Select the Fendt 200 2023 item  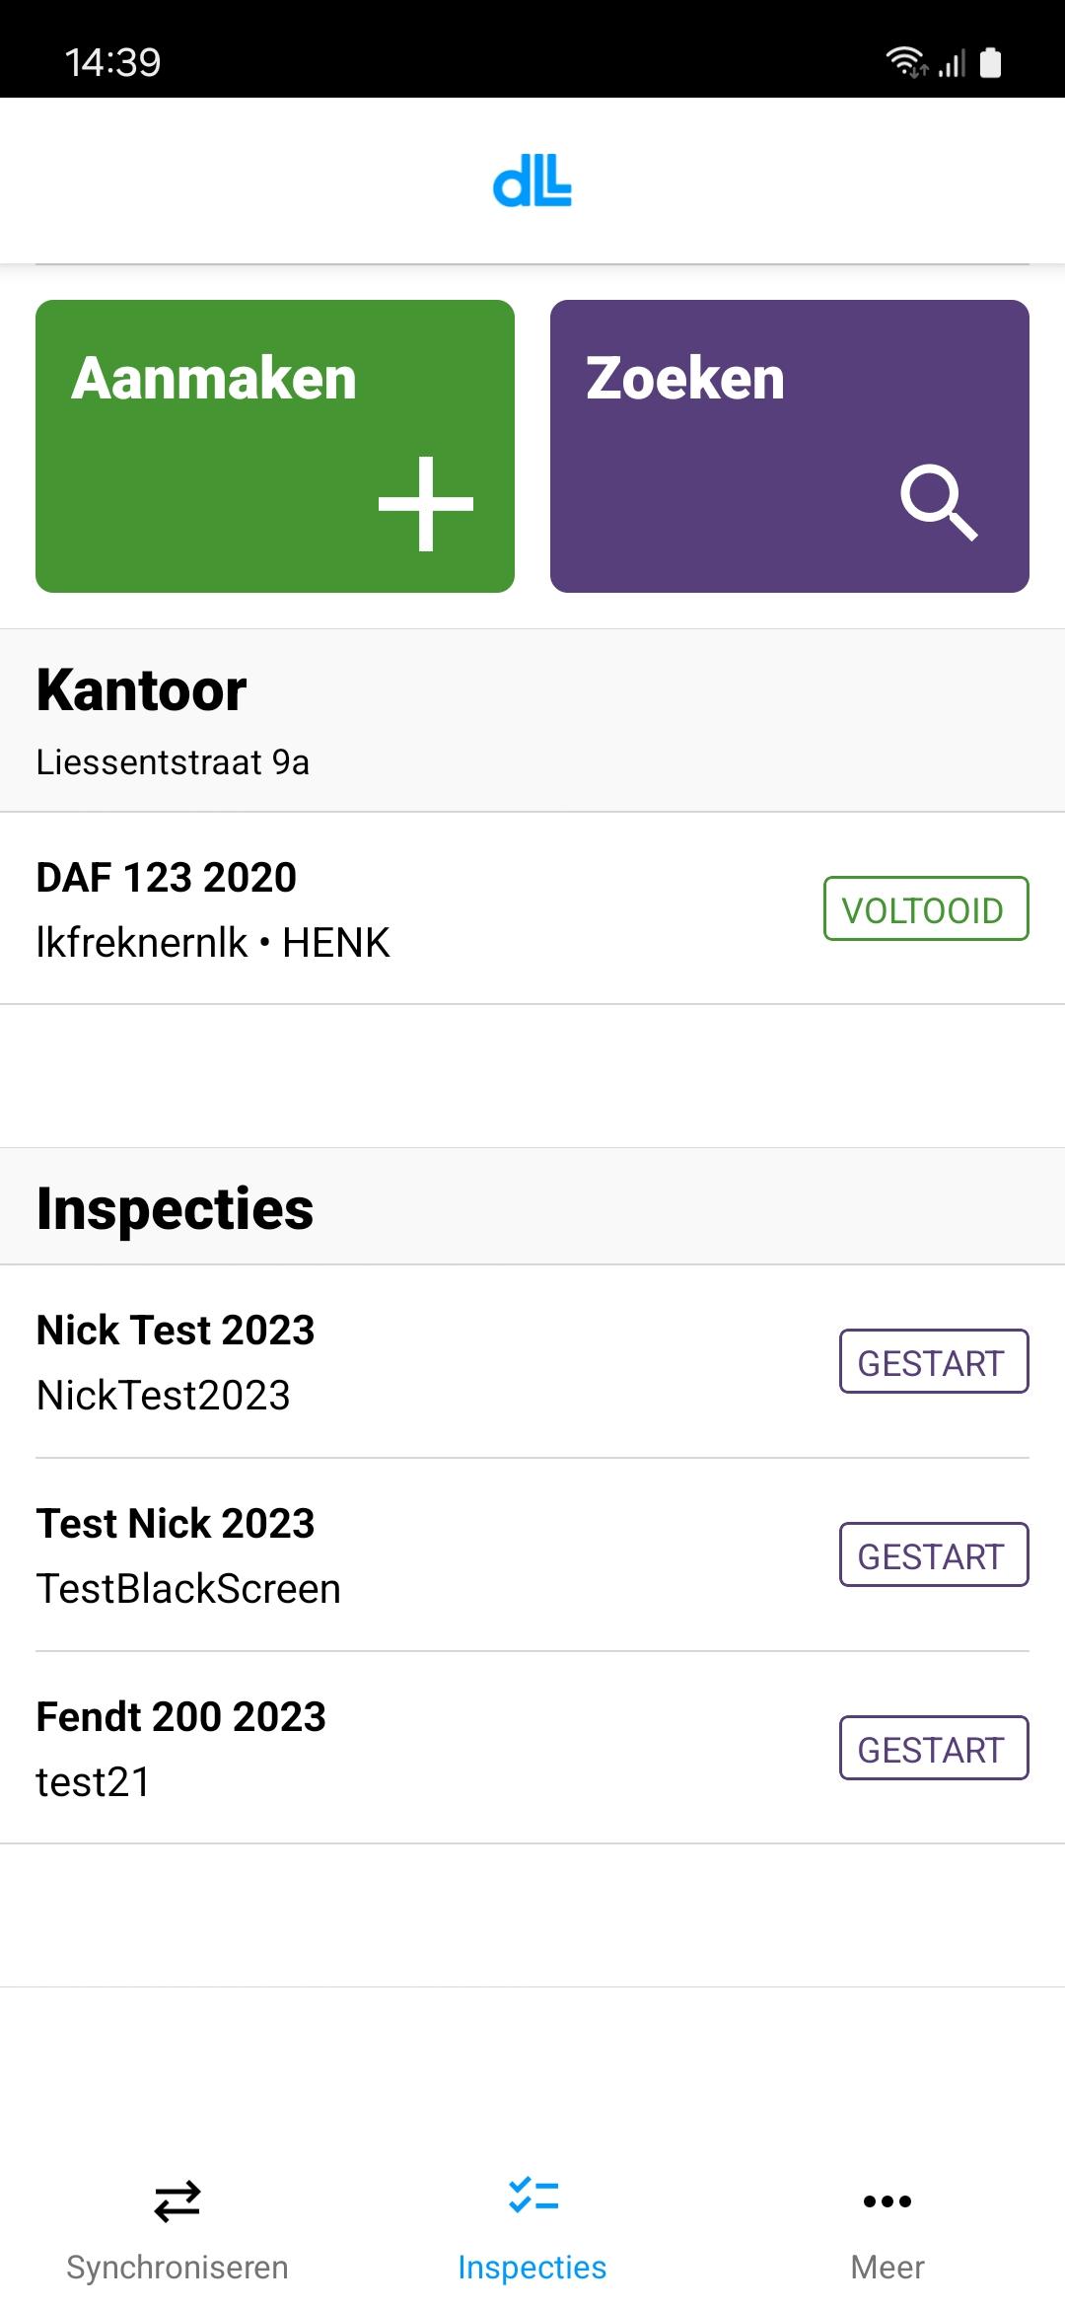394,1748
